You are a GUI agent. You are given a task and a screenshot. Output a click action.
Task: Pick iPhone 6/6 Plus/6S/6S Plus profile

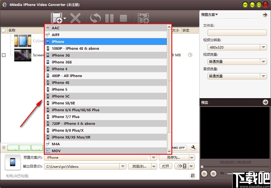(x=106, y=110)
